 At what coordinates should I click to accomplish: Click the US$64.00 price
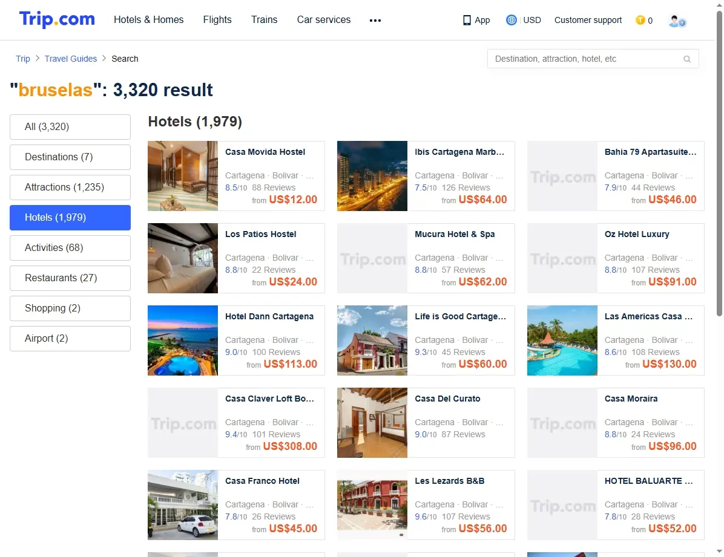click(483, 200)
